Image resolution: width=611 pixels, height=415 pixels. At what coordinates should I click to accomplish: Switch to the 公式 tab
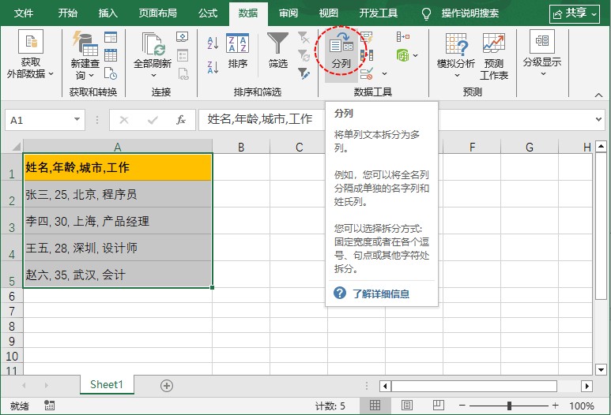tap(208, 13)
